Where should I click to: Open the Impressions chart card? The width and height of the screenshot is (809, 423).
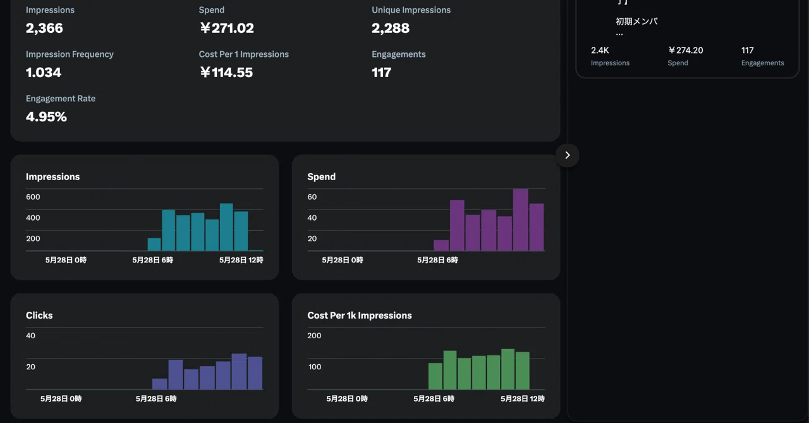point(145,217)
